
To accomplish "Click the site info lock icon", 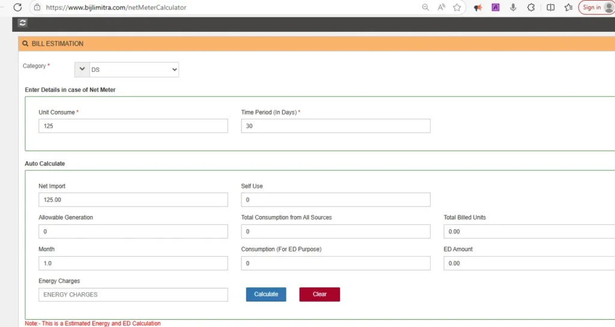I will point(37,7).
